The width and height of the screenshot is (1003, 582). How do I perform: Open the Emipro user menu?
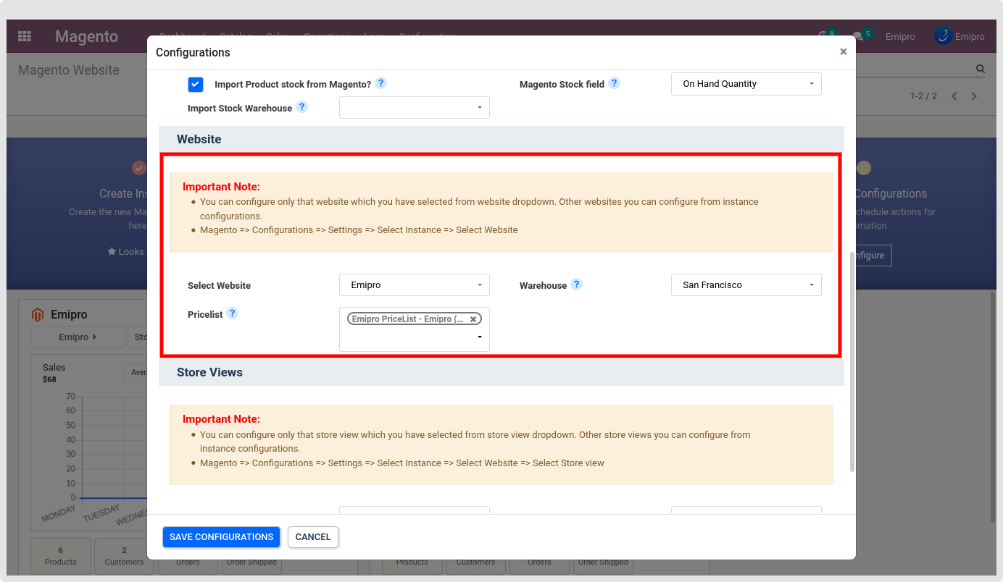(x=959, y=36)
